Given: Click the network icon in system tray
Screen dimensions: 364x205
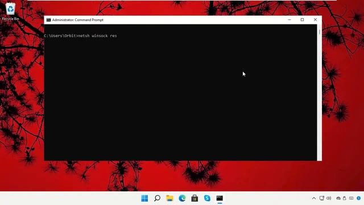Looking at the screenshot, I should tap(322, 198).
